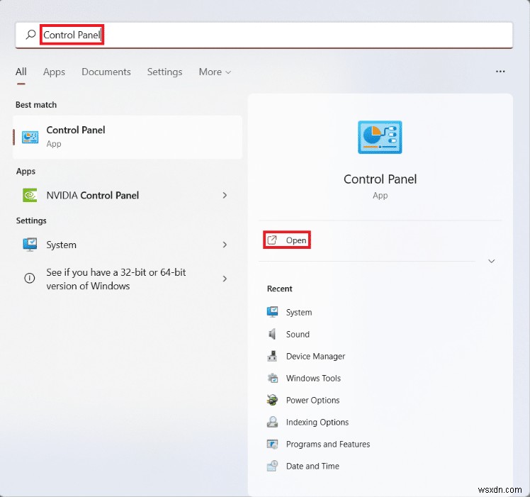Click the large Control Panel preview icon
This screenshot has width=530, height=497.
(380, 137)
